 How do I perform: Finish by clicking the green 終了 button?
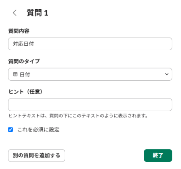click(x=158, y=155)
